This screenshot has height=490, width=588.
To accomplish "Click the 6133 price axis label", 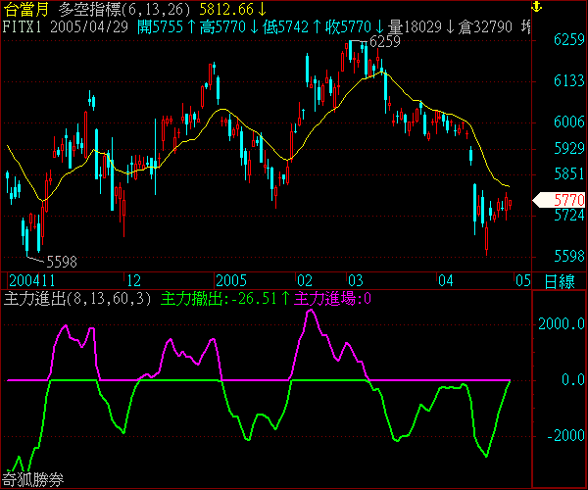I will [567, 81].
